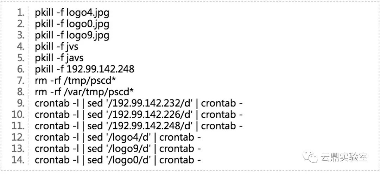Click the 'pkill -f jvs' line
Viewport: 380px width, 174px height.
pyautogui.click(x=56, y=47)
